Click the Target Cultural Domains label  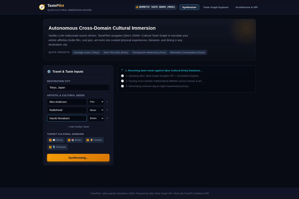click(x=65, y=134)
